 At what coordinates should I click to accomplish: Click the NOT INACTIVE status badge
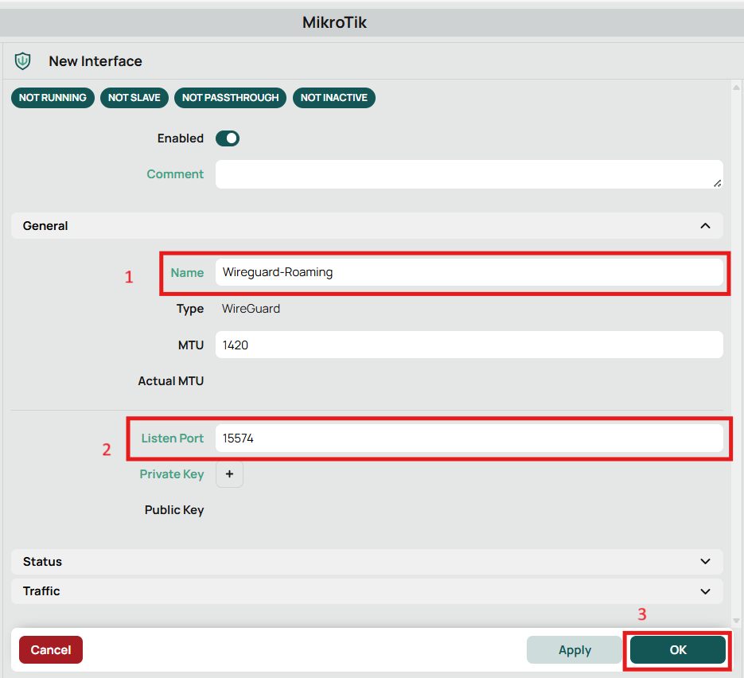334,98
